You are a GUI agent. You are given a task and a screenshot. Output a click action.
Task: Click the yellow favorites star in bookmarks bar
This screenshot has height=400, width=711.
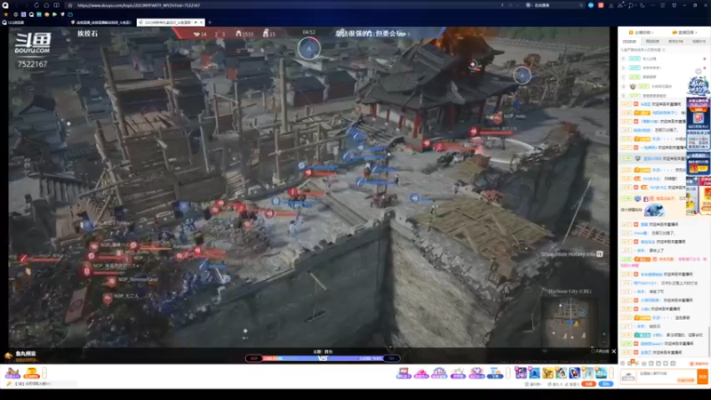[x=6, y=14]
